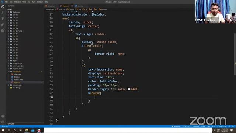Open the Search view in activity bar

[3, 13]
